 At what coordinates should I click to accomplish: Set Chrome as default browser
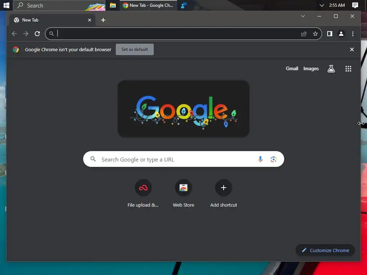pos(135,49)
